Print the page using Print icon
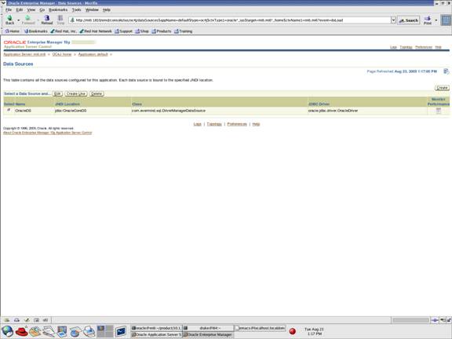452x339 pixels. (428, 20)
